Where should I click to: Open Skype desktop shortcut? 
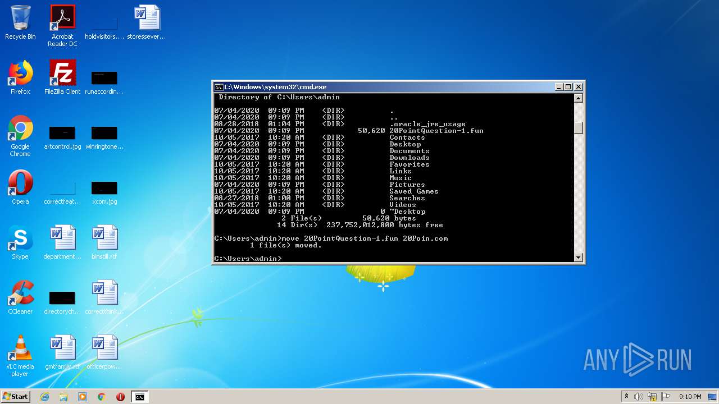click(20, 242)
